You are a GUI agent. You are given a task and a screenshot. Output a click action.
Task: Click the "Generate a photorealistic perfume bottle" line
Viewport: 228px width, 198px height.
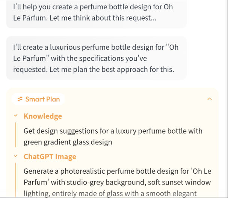pos(117,171)
